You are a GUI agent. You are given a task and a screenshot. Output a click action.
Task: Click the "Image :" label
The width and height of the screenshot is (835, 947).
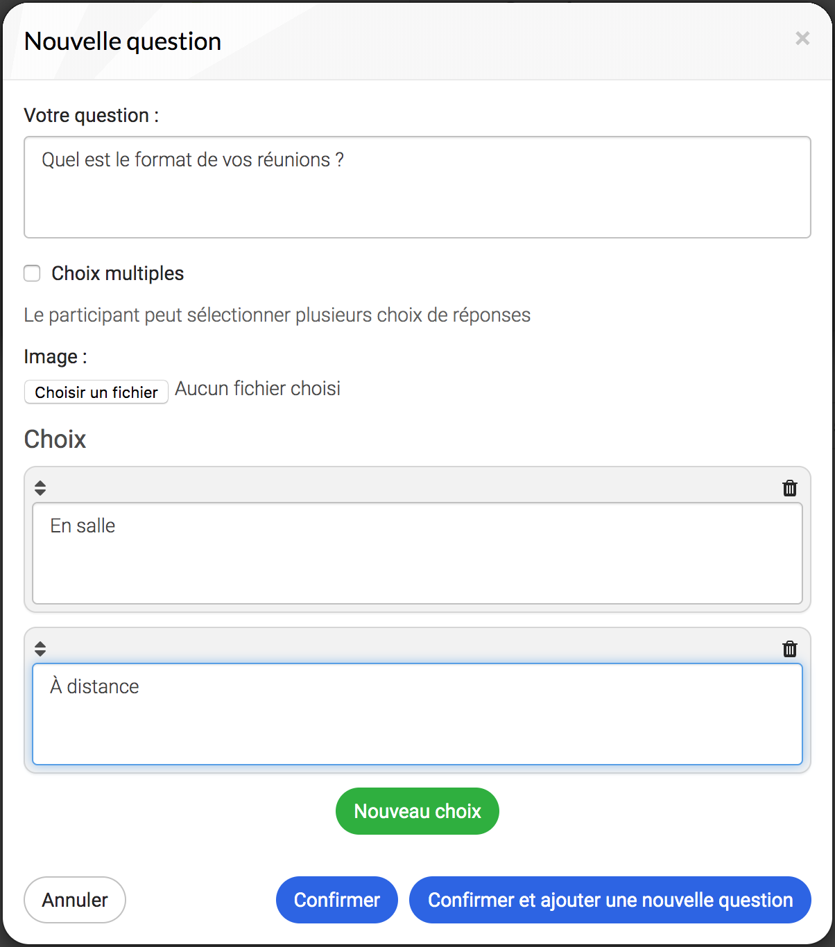(55, 356)
